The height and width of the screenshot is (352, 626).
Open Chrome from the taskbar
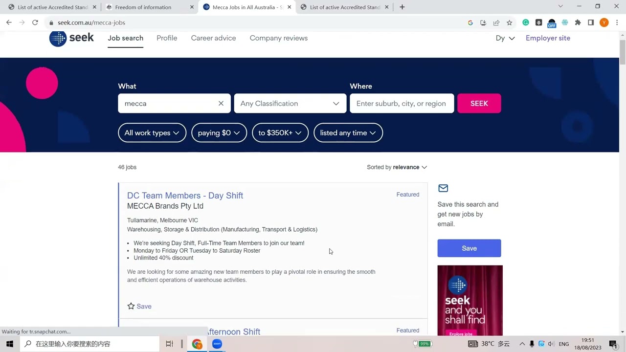coord(197,344)
